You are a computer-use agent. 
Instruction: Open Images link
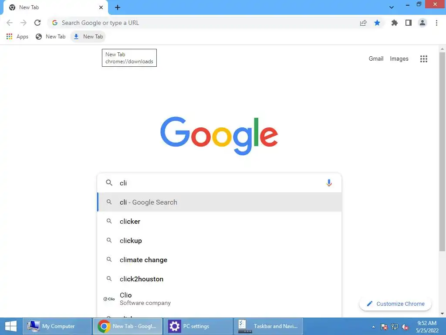399,59
